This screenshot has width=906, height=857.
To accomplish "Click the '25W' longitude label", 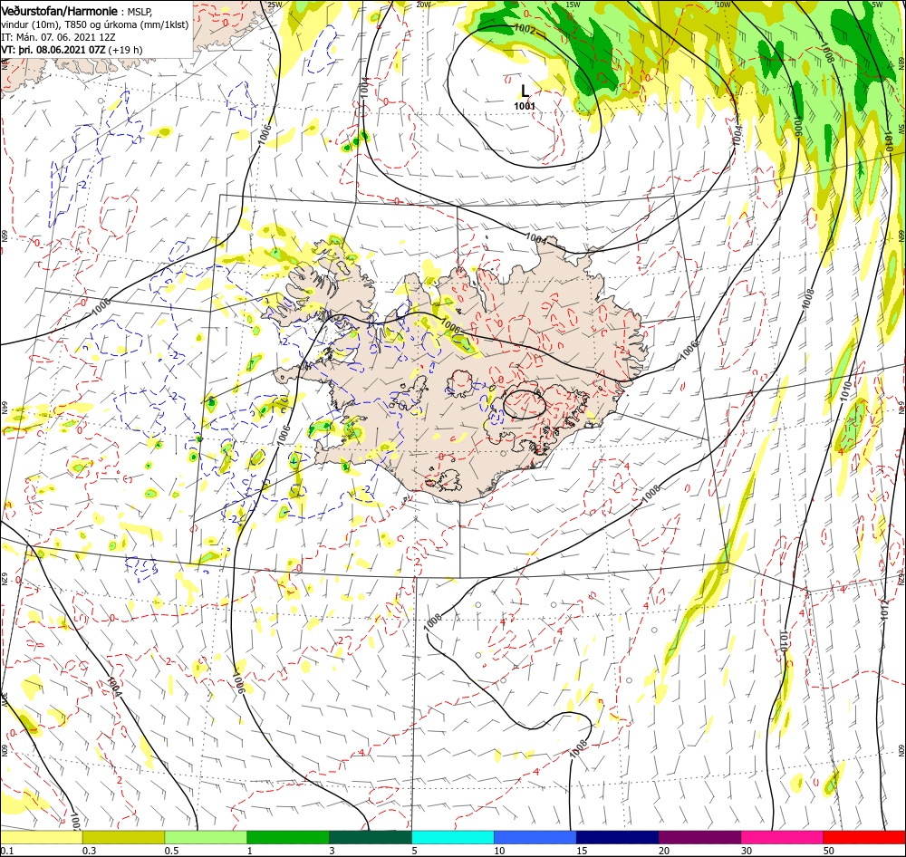I will coord(275,5).
